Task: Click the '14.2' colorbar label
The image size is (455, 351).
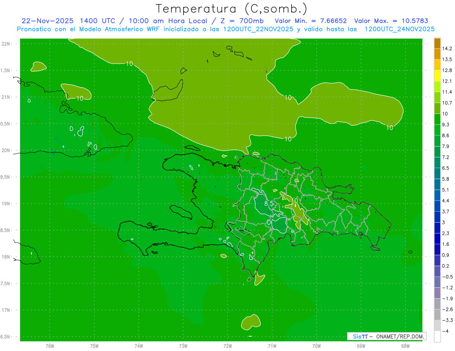Action: click(x=447, y=48)
